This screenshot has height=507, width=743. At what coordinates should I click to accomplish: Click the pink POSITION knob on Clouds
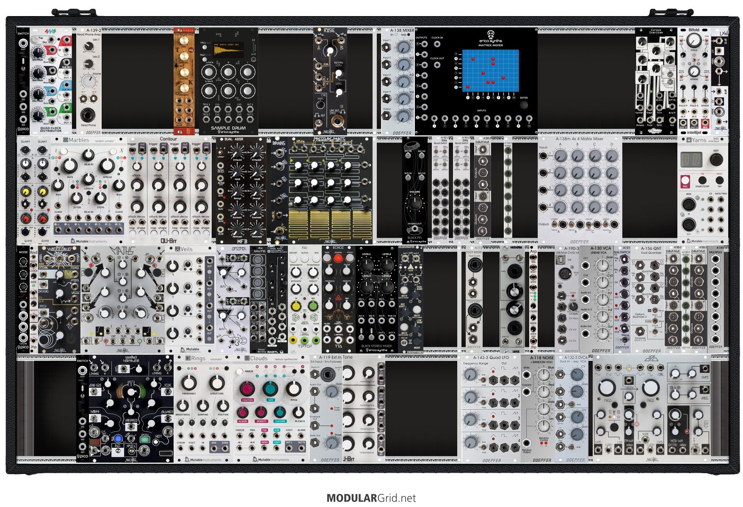pyautogui.click(x=247, y=388)
